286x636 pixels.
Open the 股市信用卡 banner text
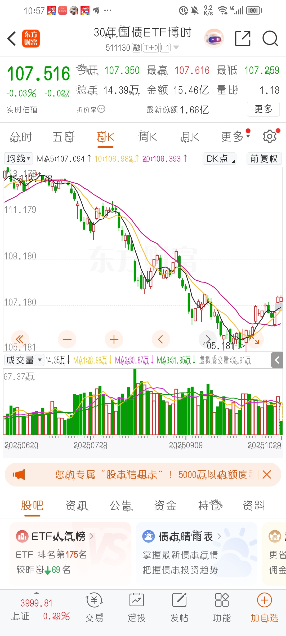pyautogui.click(x=154, y=475)
